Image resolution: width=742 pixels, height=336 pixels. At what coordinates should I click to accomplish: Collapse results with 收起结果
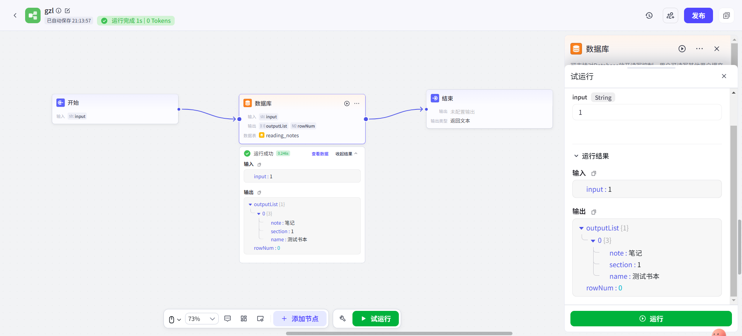(346, 154)
